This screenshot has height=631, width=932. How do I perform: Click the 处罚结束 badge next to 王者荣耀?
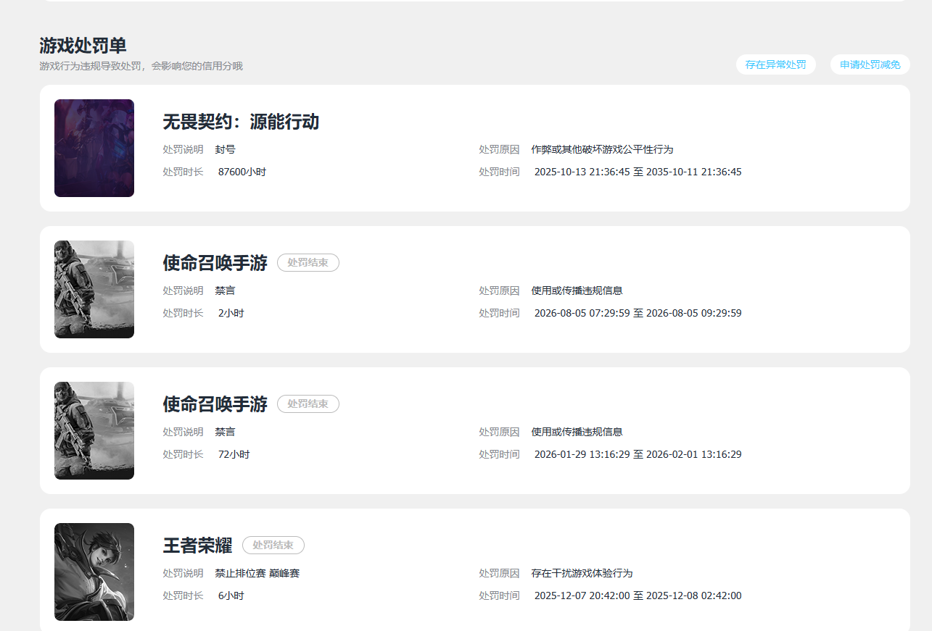click(273, 546)
